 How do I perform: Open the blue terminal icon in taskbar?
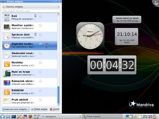tap(14, 116)
